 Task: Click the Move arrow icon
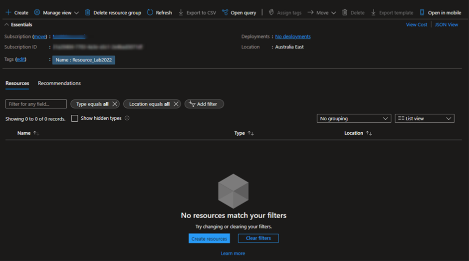[x=310, y=12]
